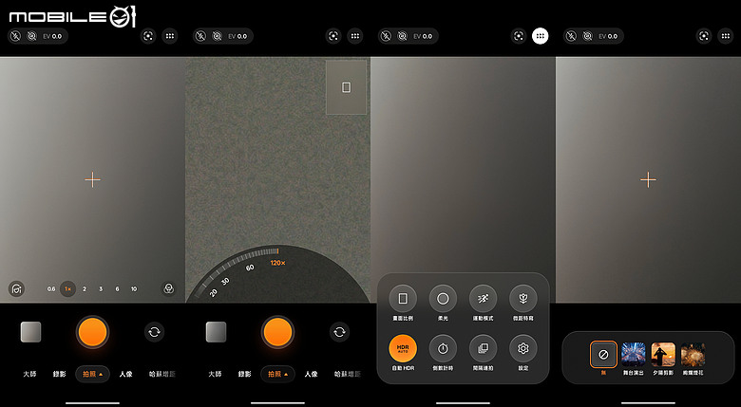
Task: Open EV 0.0 exposure control in second screen
Action: [x=237, y=36]
